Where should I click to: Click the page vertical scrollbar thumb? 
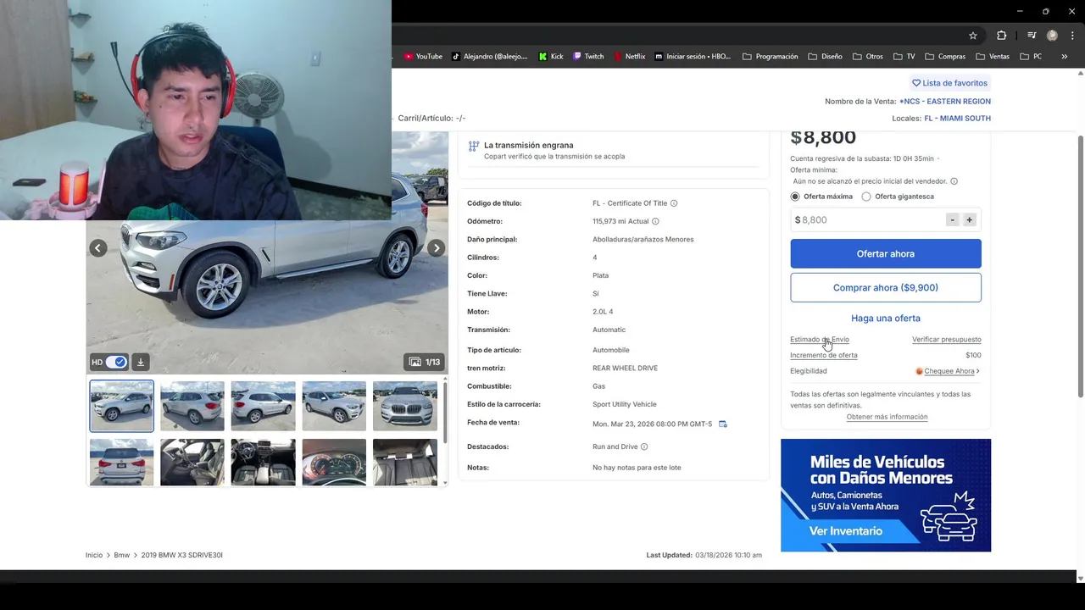(1080, 265)
